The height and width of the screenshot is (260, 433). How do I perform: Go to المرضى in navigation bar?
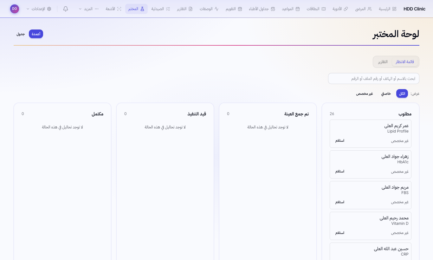pos(364,9)
